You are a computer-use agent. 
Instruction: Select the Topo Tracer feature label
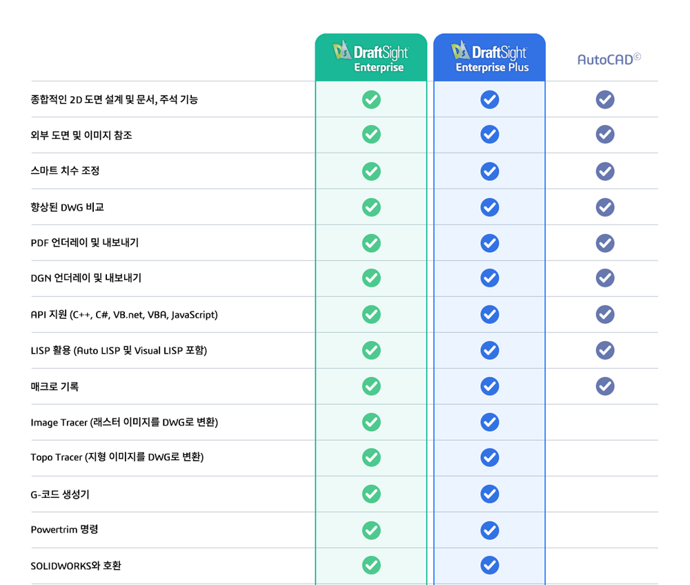[117, 457]
